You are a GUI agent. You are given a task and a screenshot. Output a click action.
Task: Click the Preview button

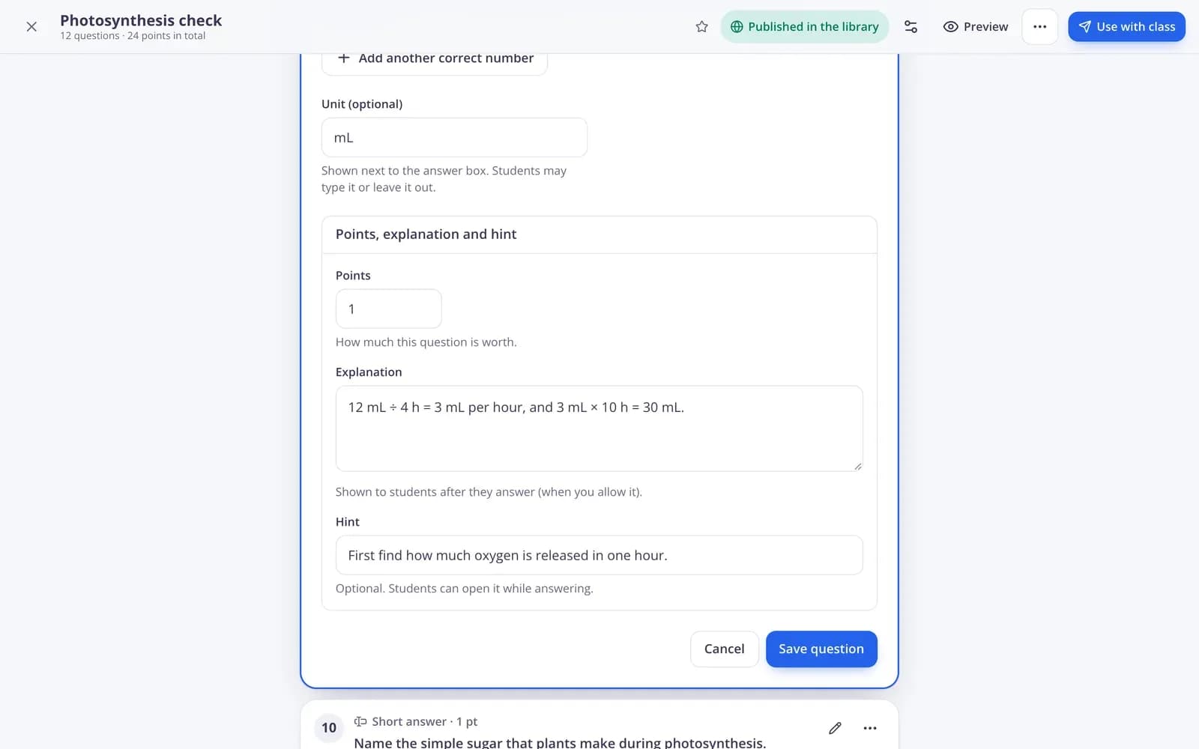pos(976,27)
